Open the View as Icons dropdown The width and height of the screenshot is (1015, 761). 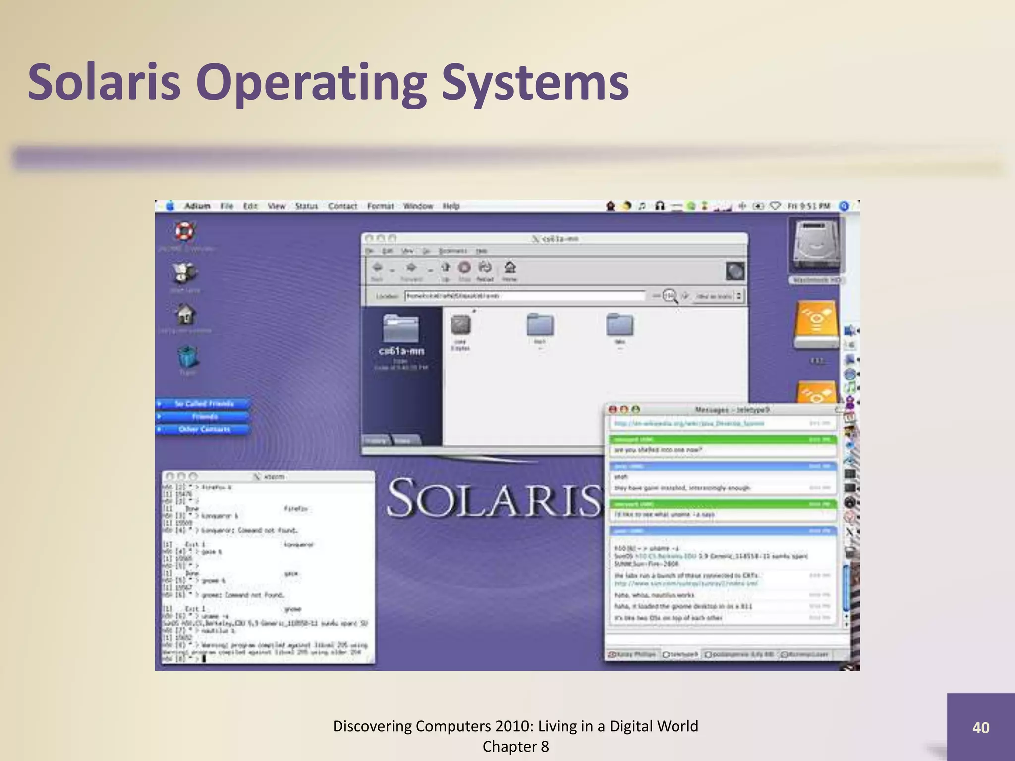718,296
